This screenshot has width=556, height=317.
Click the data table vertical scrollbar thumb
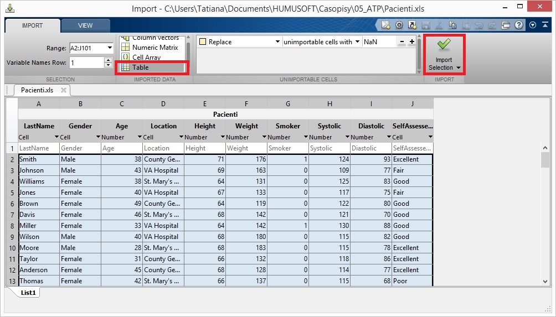pyautogui.click(x=545, y=160)
